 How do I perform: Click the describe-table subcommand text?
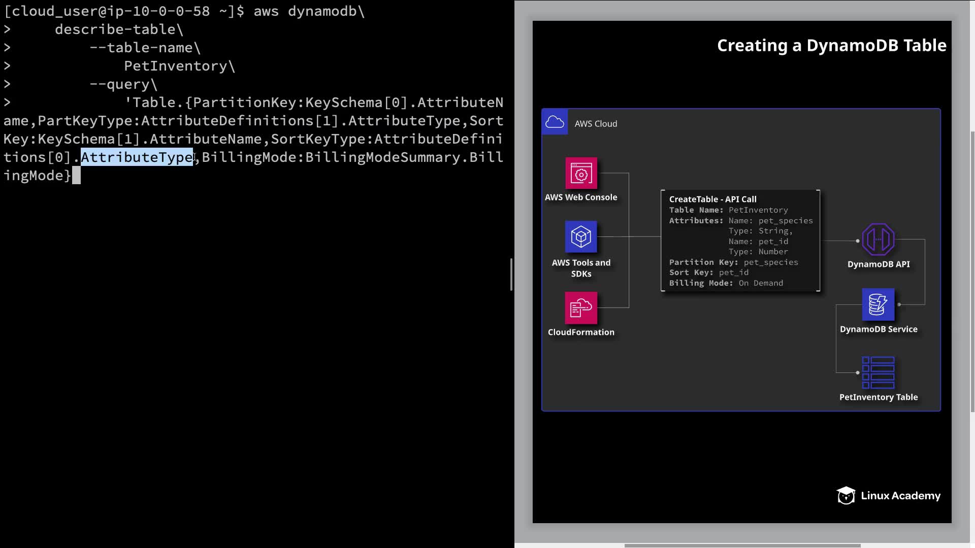pyautogui.click(x=115, y=29)
